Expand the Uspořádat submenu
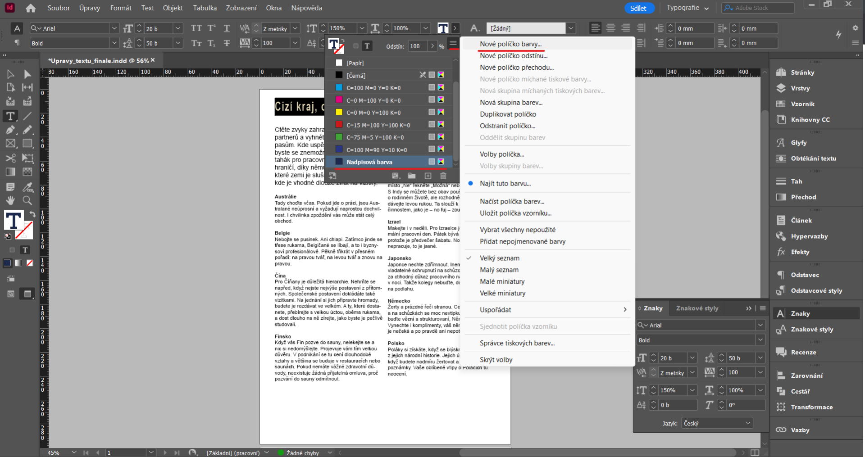Viewport: 865px width, 457px height. (496, 310)
